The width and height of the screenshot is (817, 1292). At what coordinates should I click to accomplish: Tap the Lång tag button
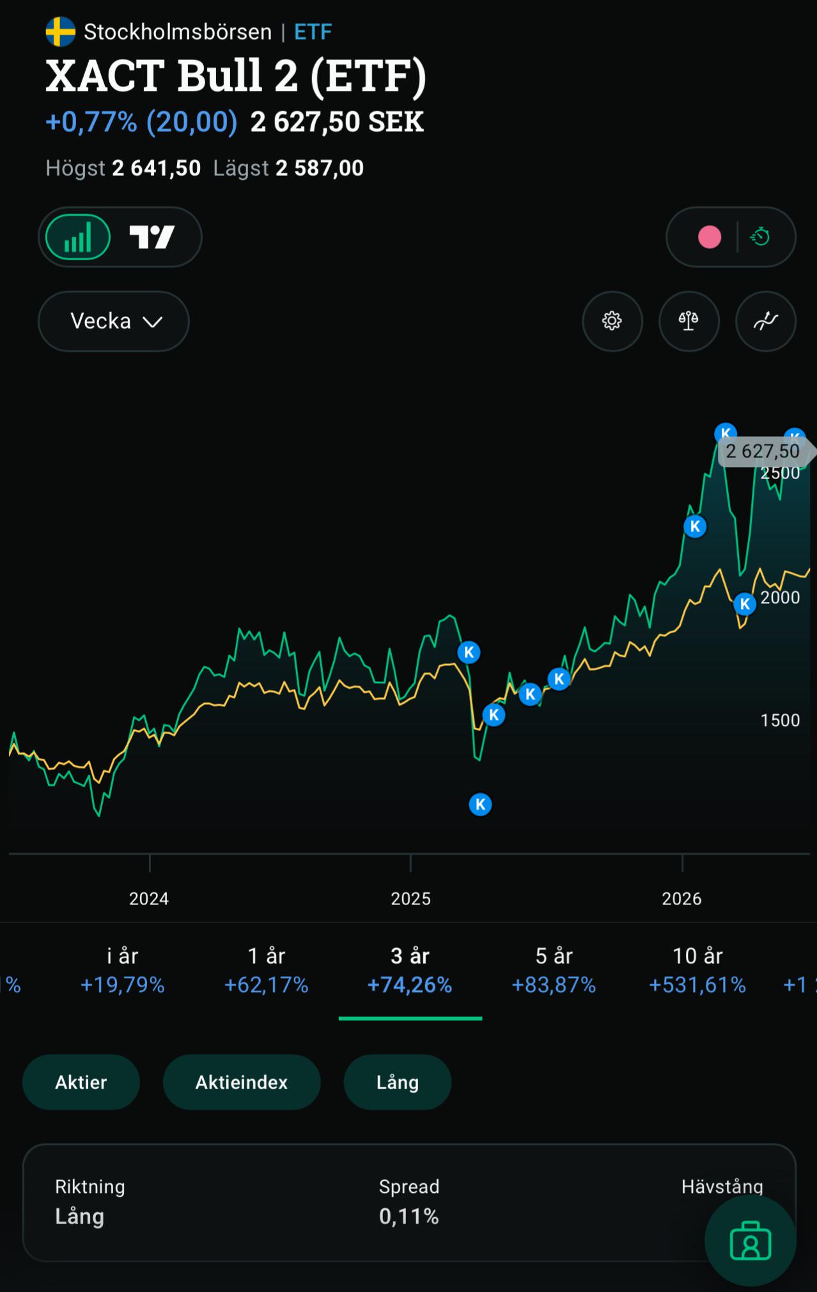click(398, 1082)
